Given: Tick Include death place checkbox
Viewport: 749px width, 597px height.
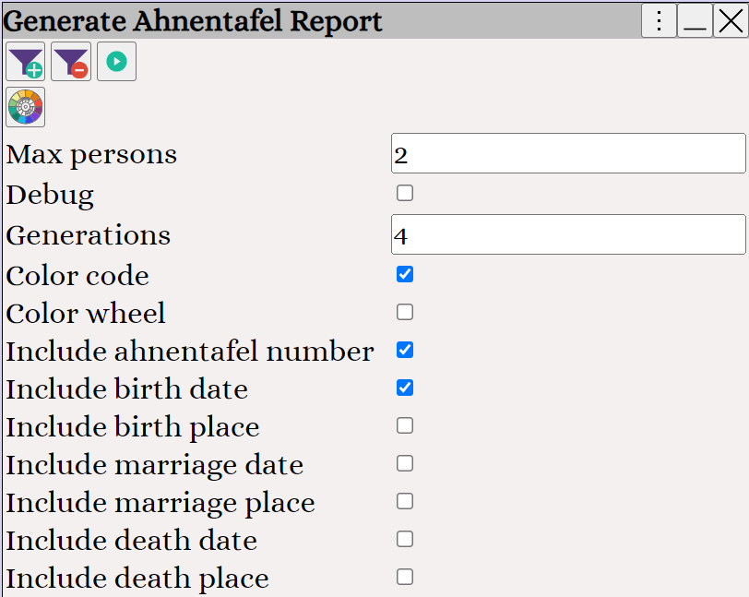Looking at the screenshot, I should point(405,577).
